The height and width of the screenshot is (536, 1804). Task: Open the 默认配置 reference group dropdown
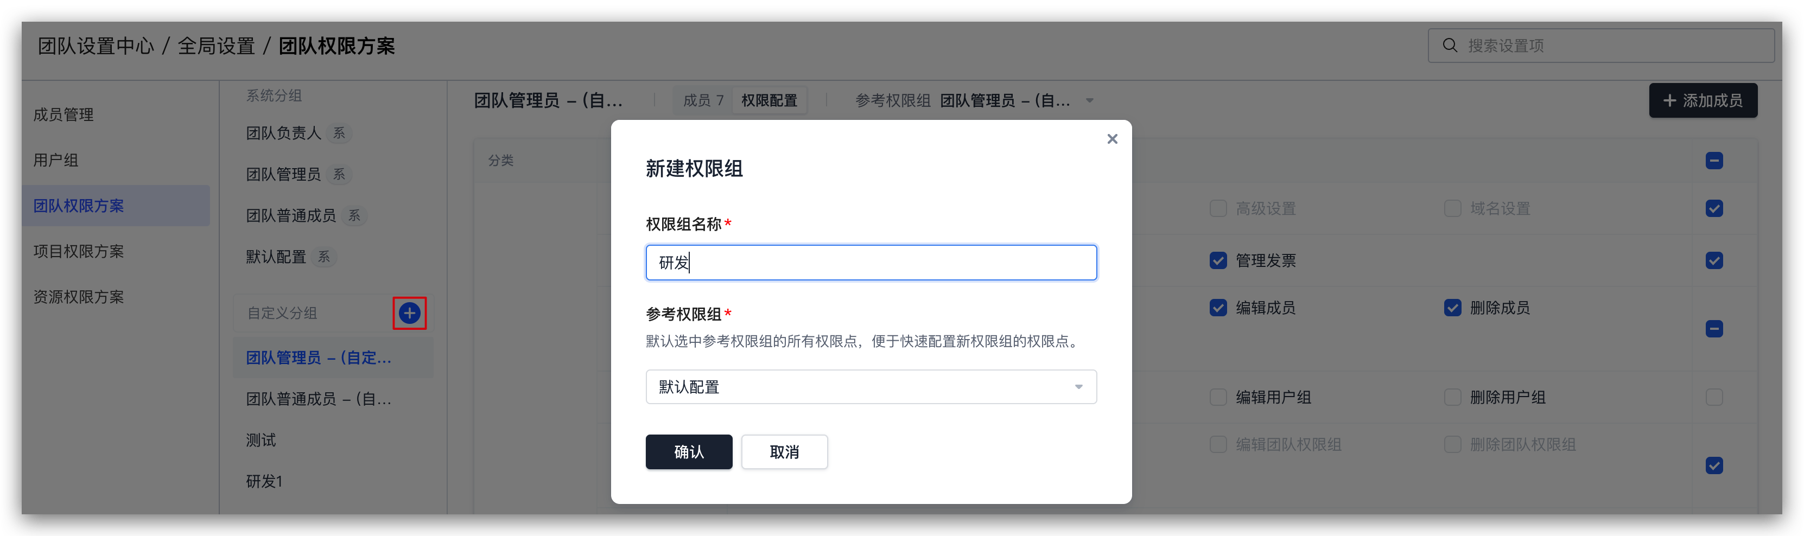(x=871, y=387)
